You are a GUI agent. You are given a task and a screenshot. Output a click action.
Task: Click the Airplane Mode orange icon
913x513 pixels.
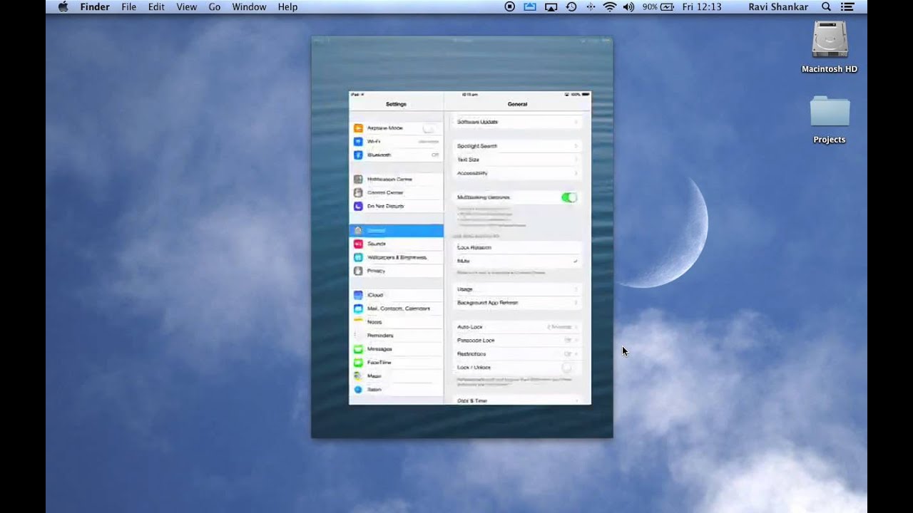(x=358, y=128)
